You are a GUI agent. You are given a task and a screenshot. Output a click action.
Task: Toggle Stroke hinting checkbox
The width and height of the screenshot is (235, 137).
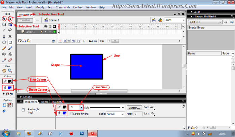click(x=71, y=114)
